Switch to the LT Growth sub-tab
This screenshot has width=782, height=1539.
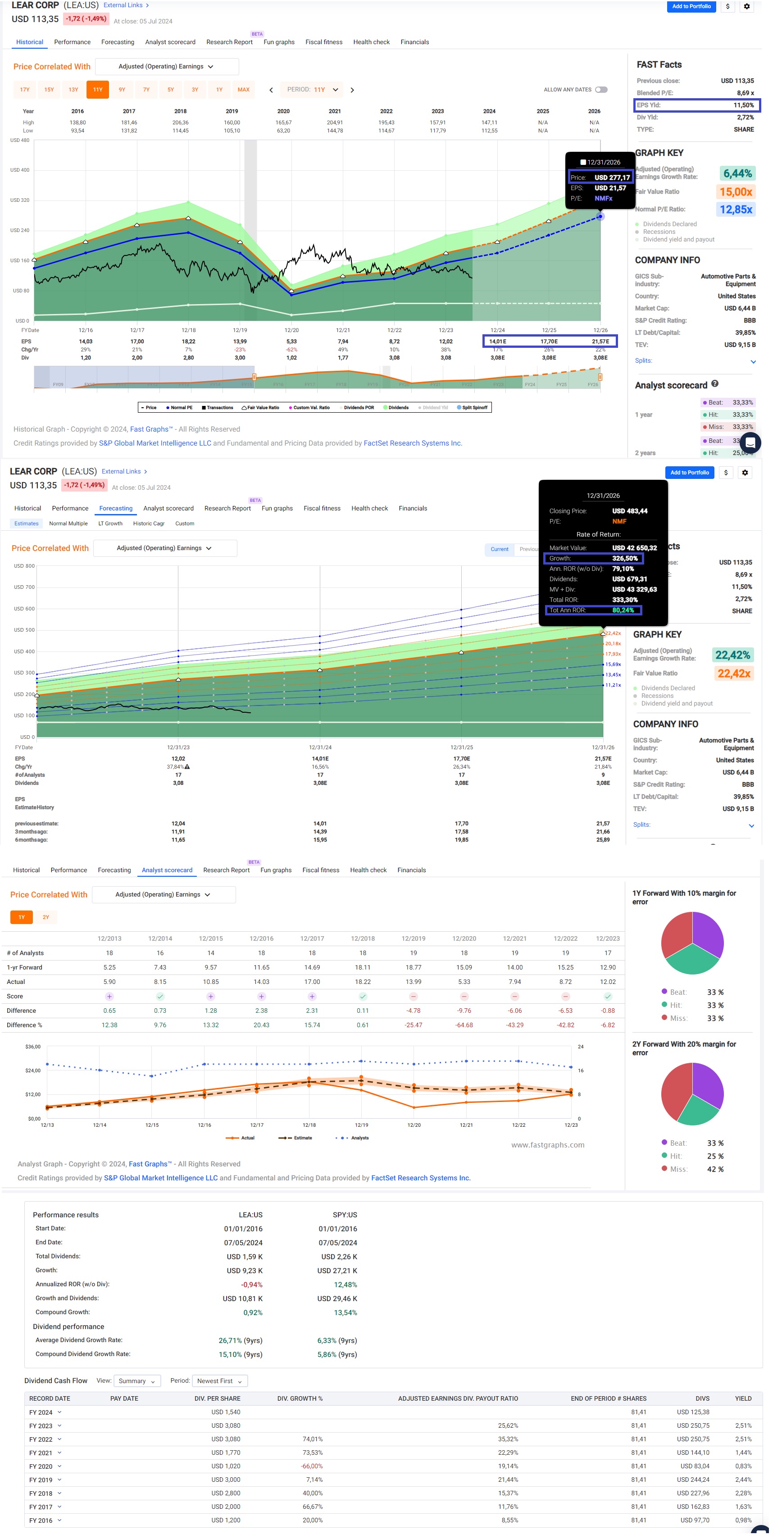click(x=110, y=524)
